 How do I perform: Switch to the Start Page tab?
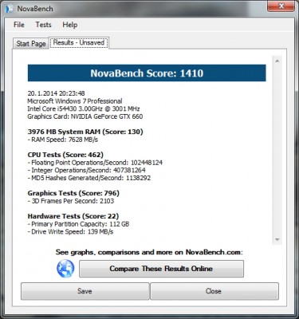[x=31, y=44]
